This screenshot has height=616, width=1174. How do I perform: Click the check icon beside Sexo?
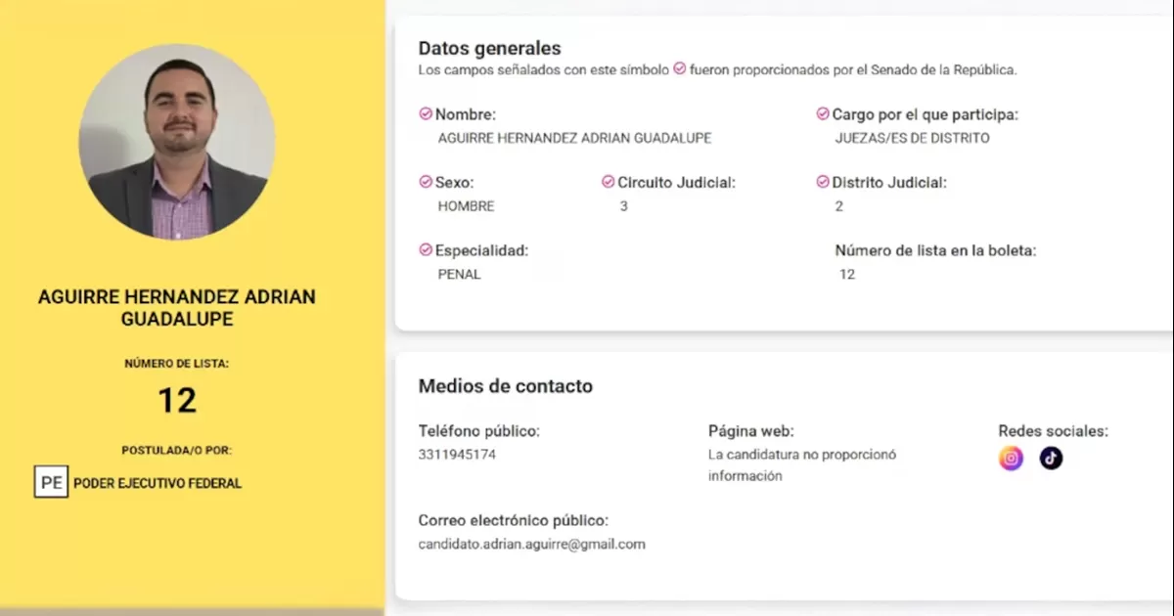pyautogui.click(x=426, y=182)
